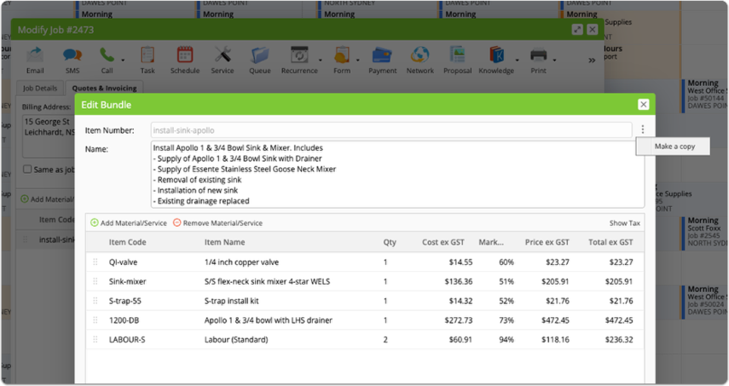Choose 'Make a copy' from the menu
729x386 pixels.
click(674, 147)
